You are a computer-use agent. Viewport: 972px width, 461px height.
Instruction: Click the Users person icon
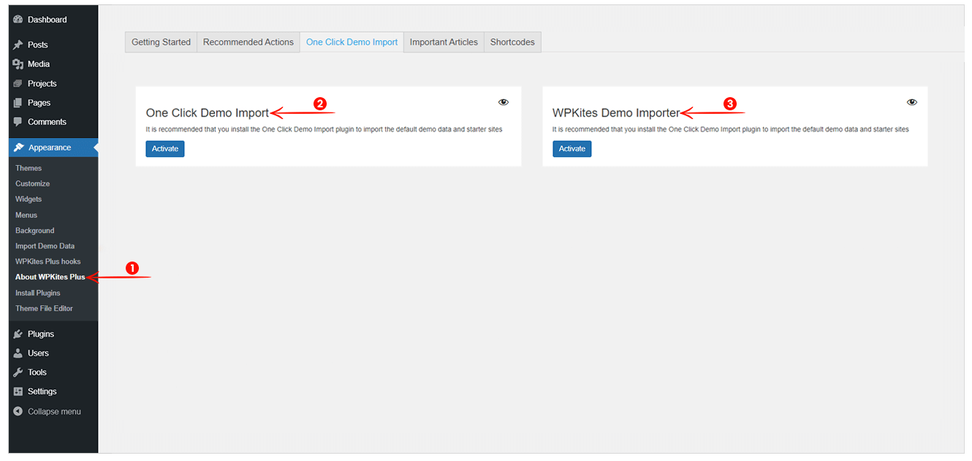pos(18,353)
